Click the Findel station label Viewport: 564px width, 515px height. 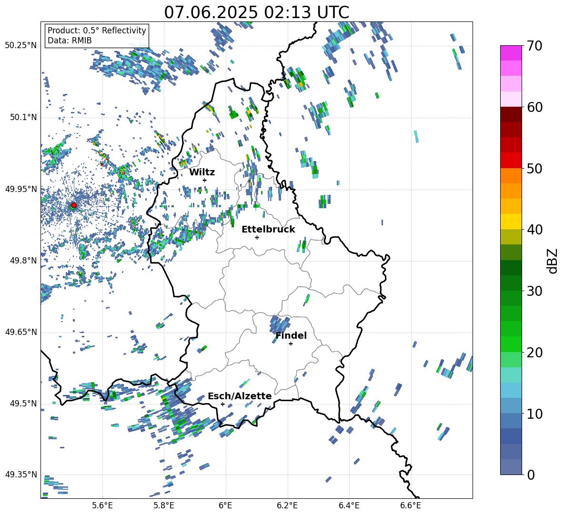click(291, 335)
